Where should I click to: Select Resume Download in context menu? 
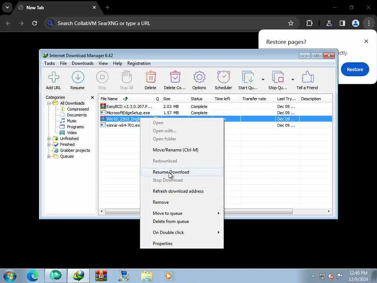pyautogui.click(x=182, y=172)
